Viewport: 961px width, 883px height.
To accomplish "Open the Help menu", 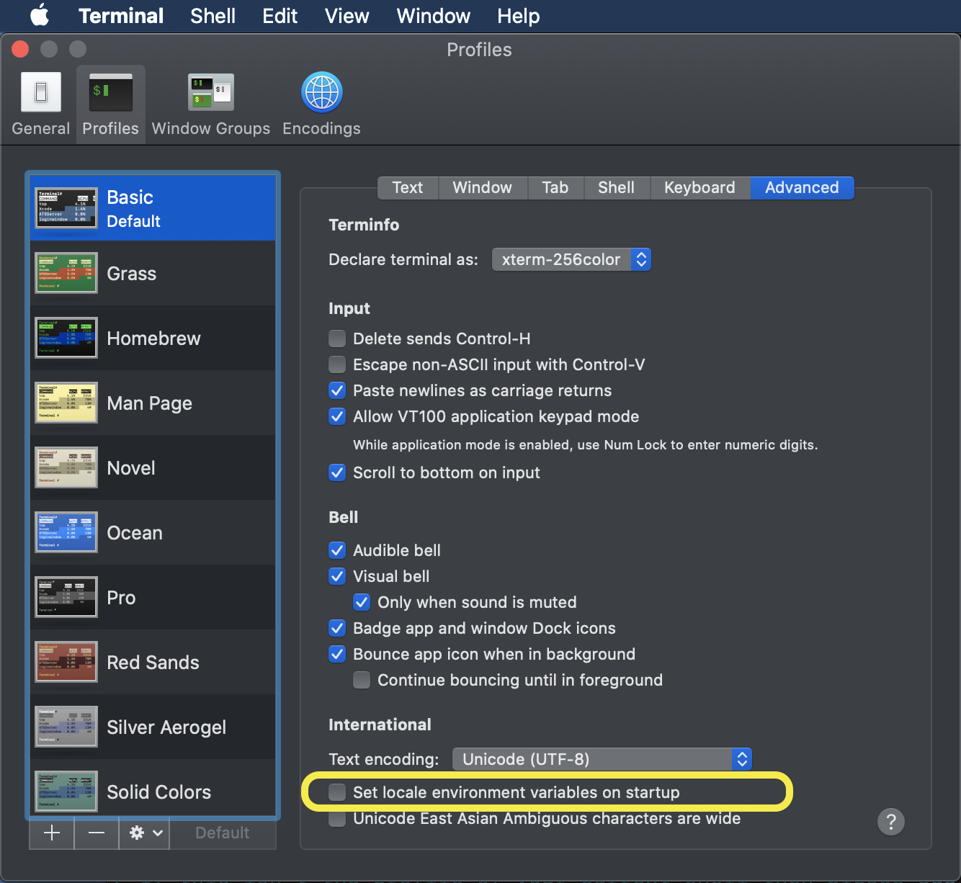I will 519,16.
